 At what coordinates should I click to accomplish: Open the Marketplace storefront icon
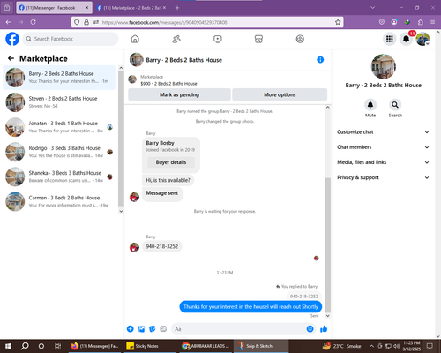(x=258, y=39)
